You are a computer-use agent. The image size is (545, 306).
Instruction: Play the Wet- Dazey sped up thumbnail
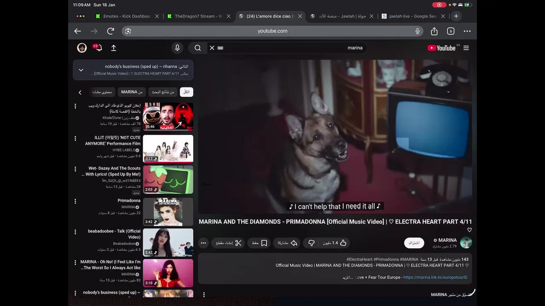point(168,179)
